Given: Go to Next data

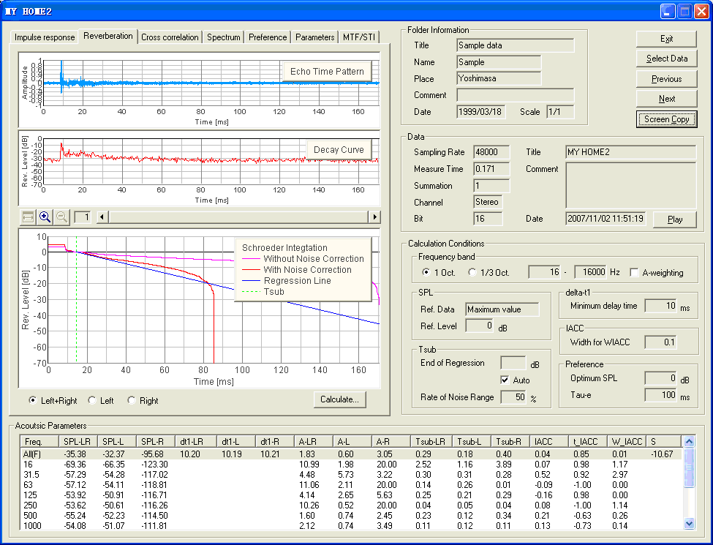Looking at the screenshot, I should click(x=667, y=99).
